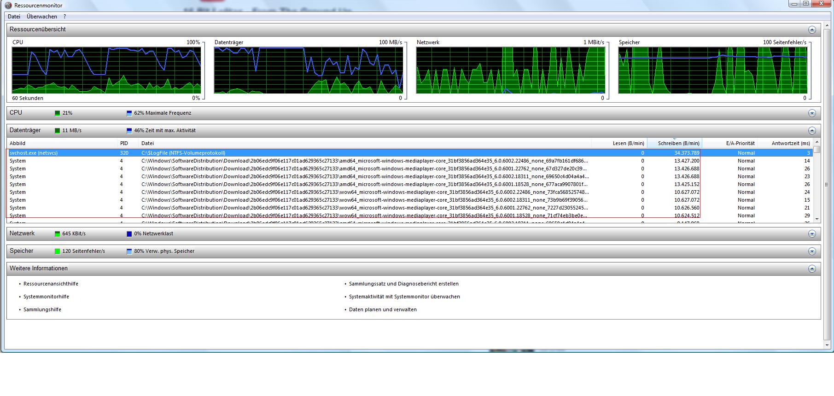Click the CPU usage graph

pos(106,70)
